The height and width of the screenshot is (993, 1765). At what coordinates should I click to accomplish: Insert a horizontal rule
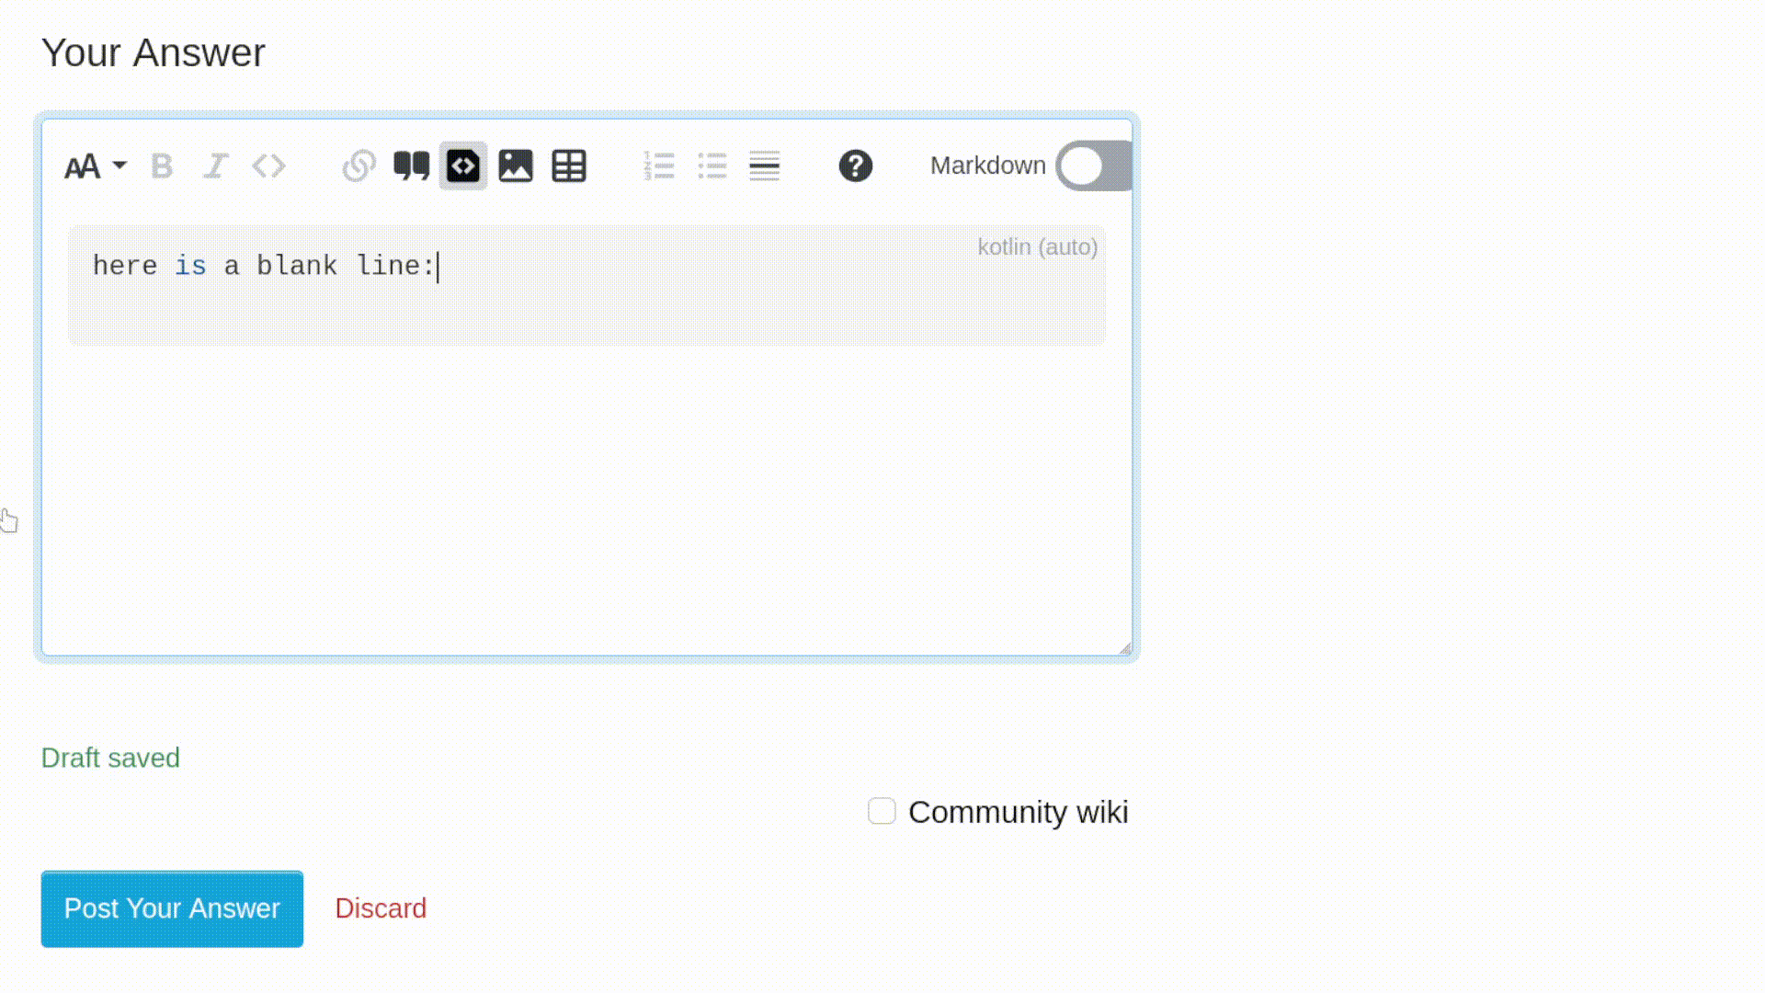tap(764, 166)
